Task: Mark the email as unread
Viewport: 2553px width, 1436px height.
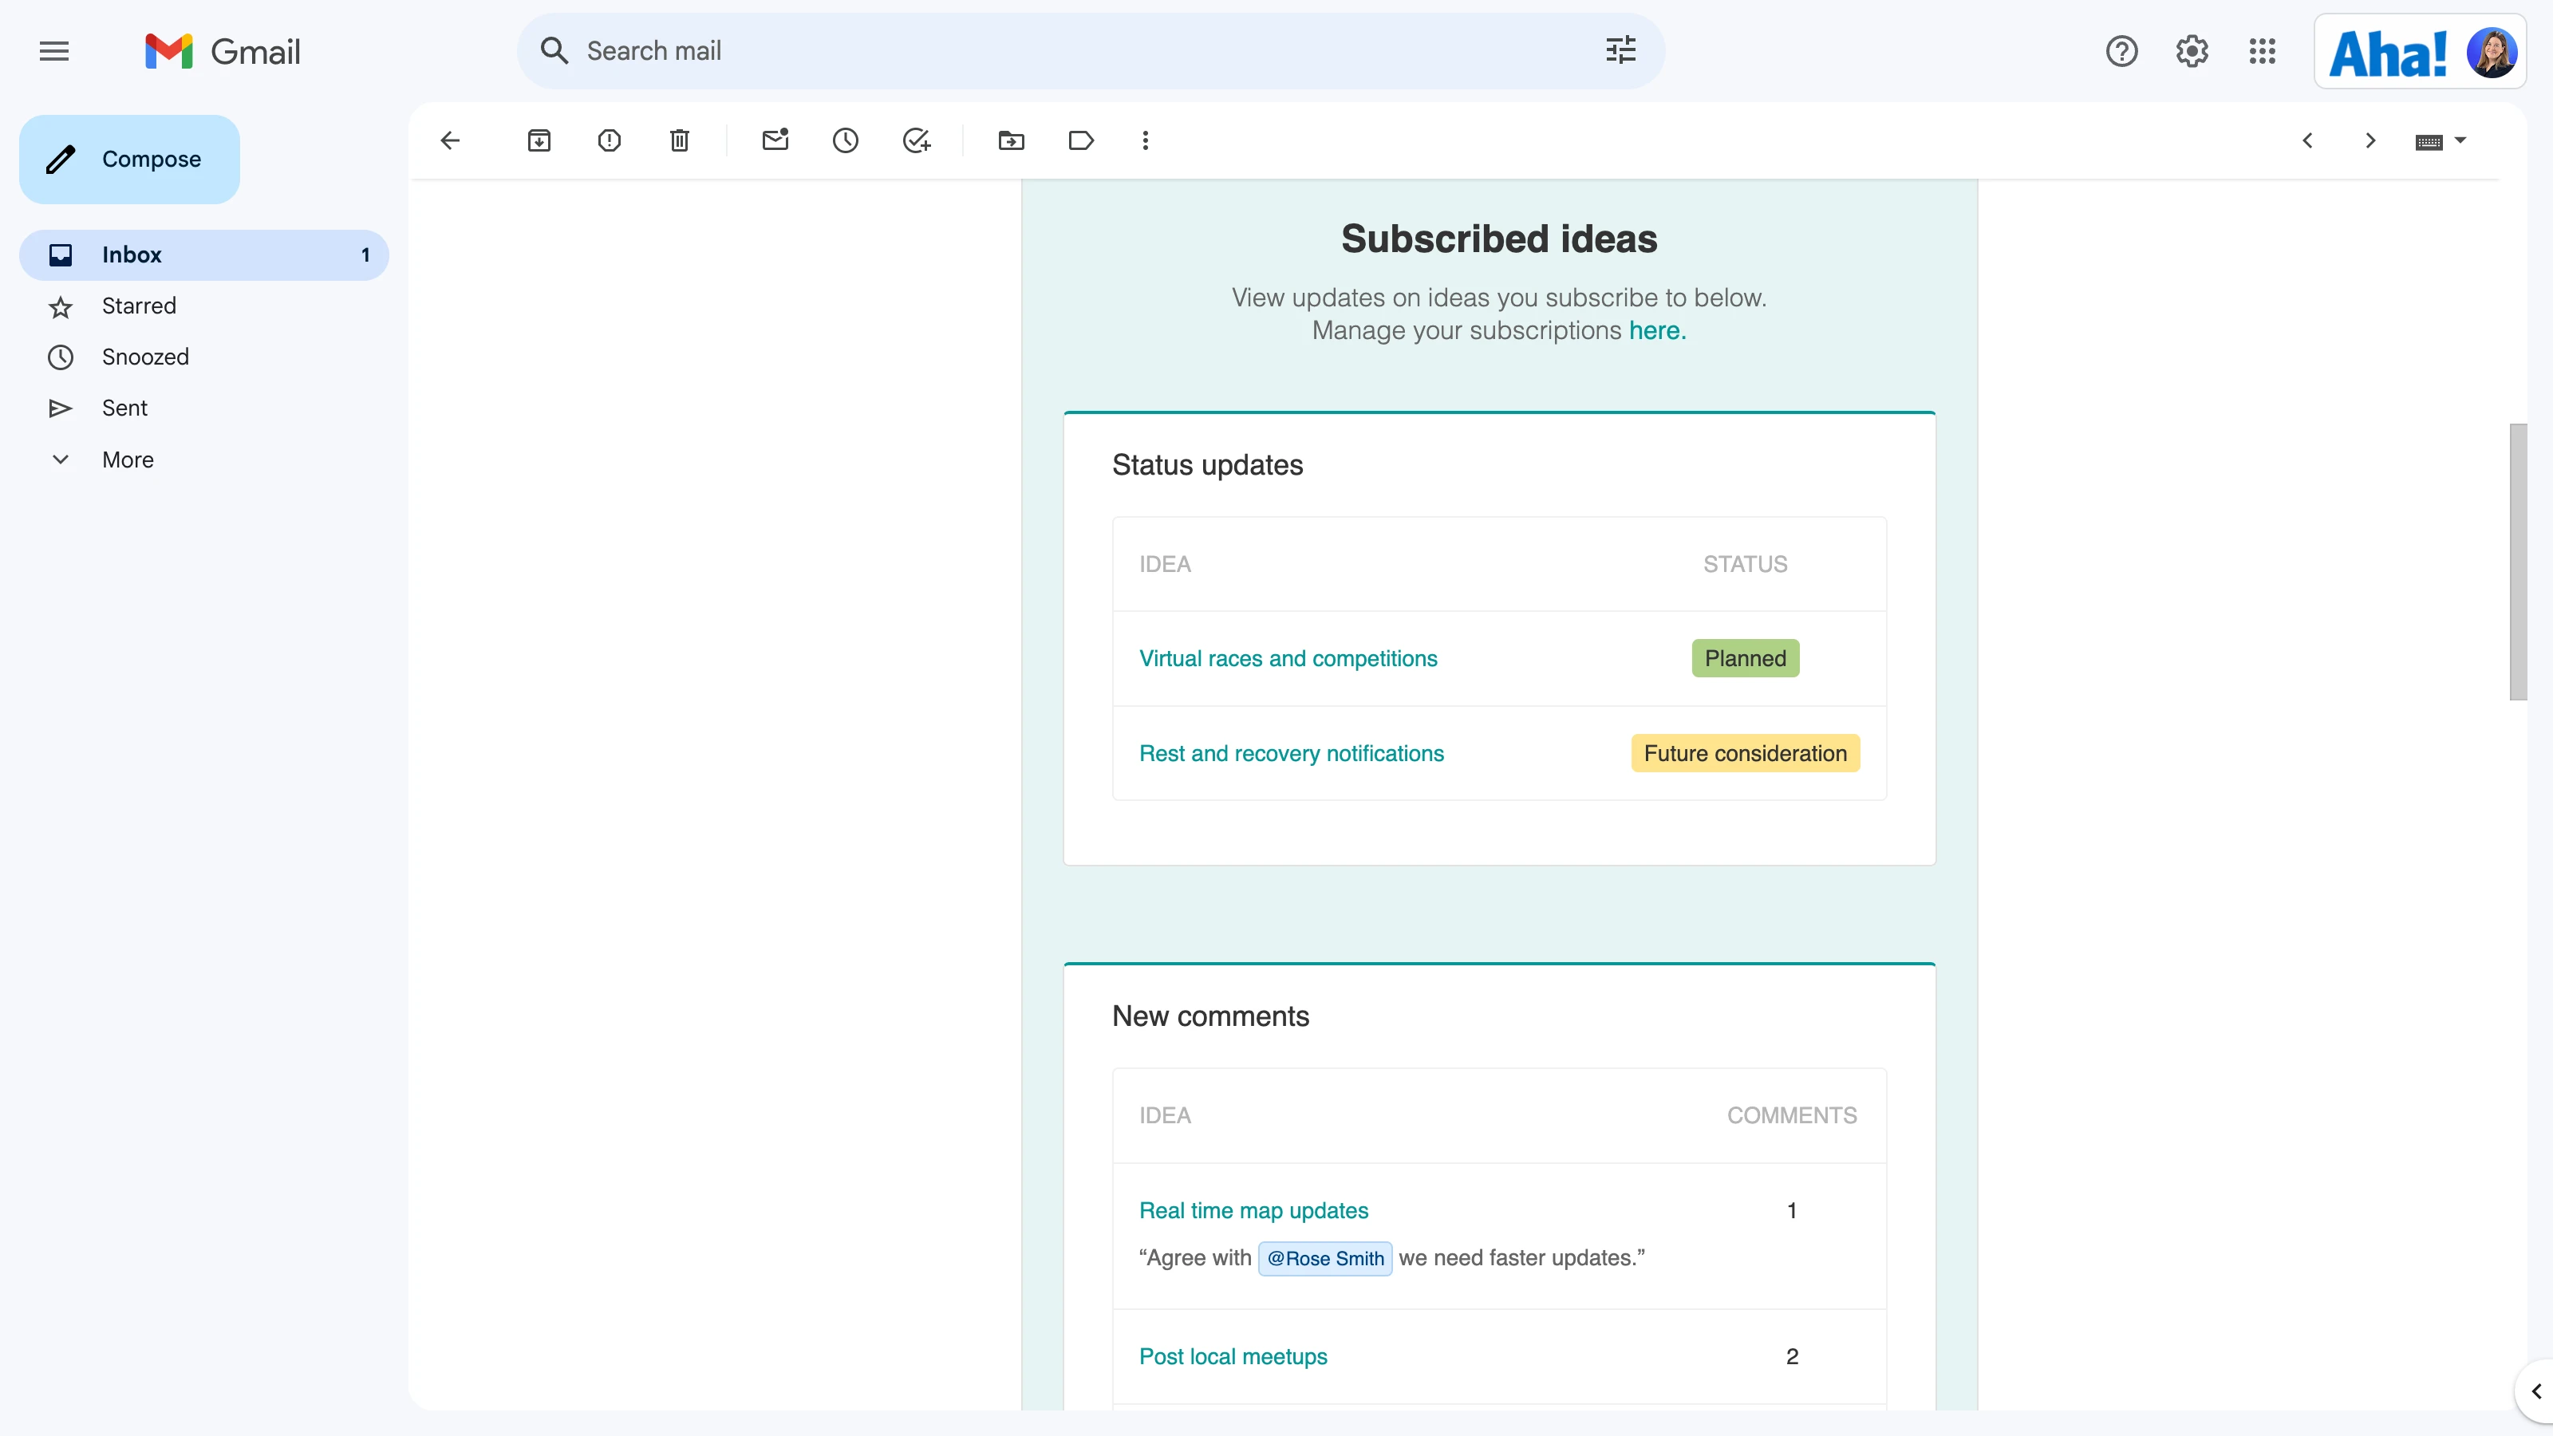Action: pos(775,140)
